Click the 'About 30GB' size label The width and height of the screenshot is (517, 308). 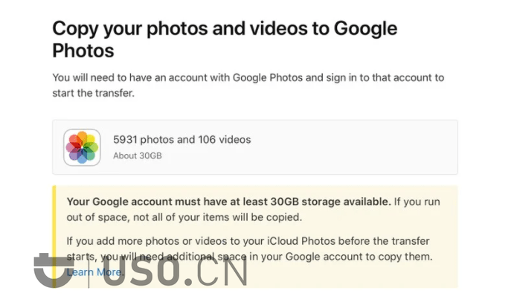coord(138,155)
